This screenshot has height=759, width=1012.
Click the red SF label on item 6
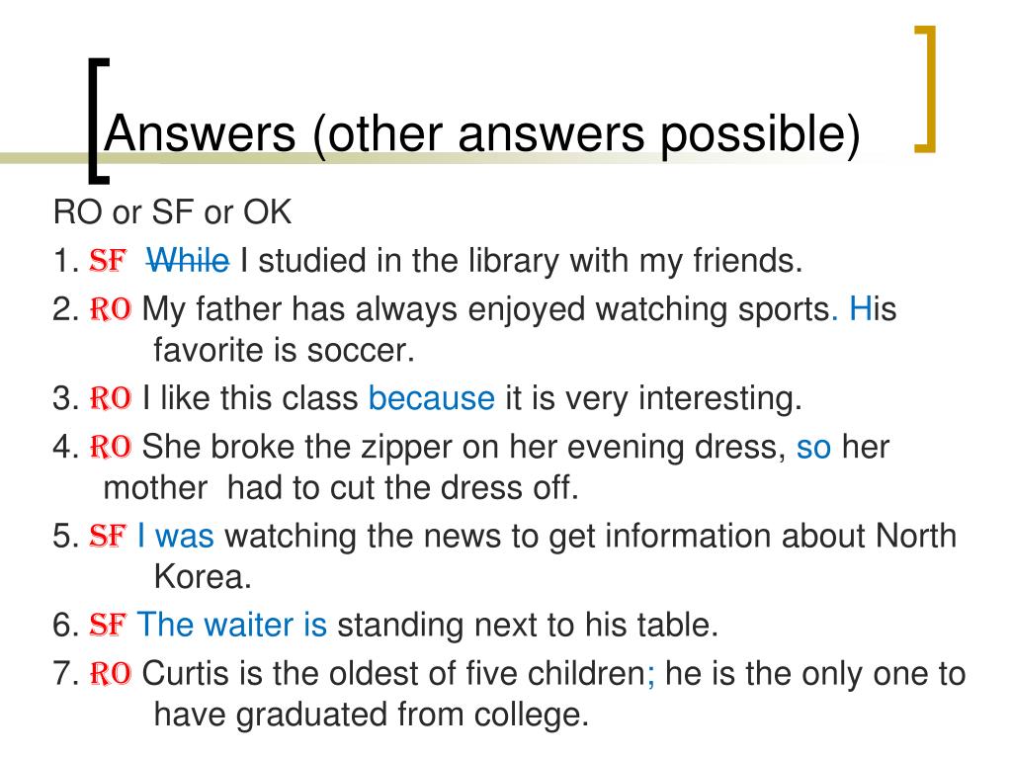click(108, 625)
